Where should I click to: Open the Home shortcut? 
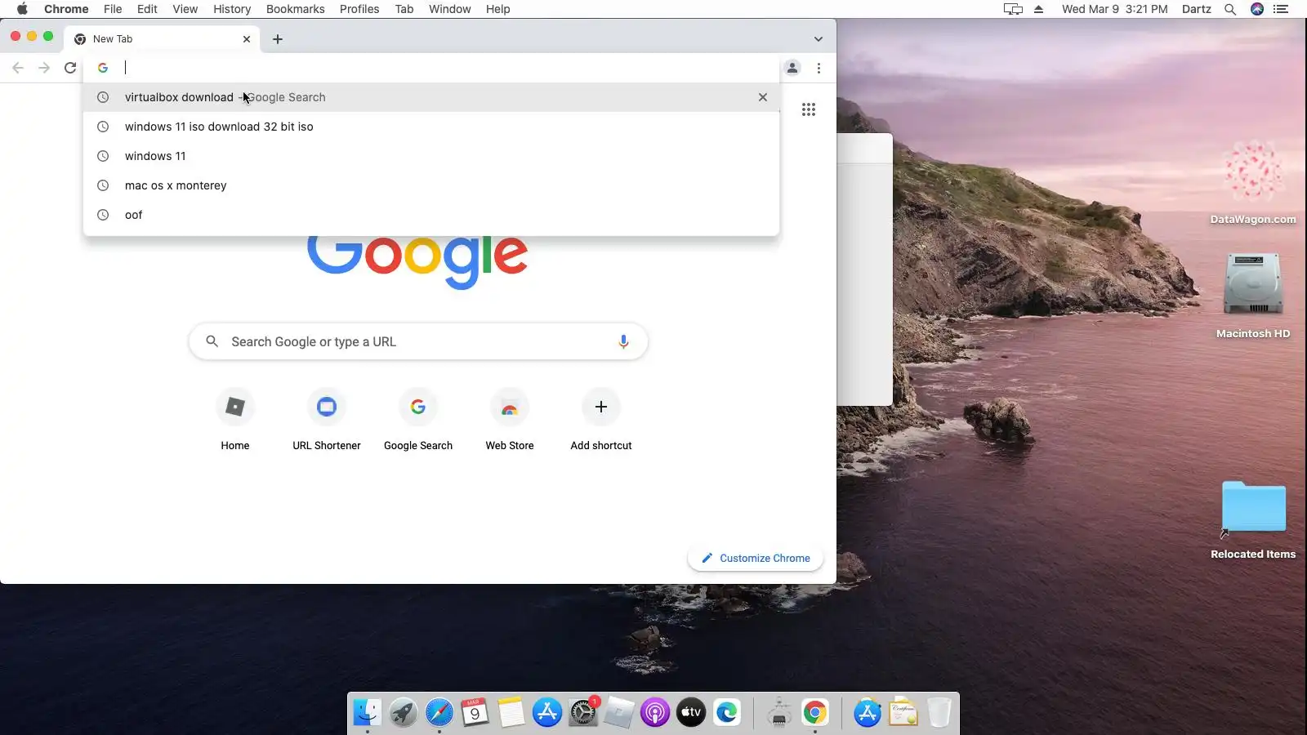click(x=235, y=420)
